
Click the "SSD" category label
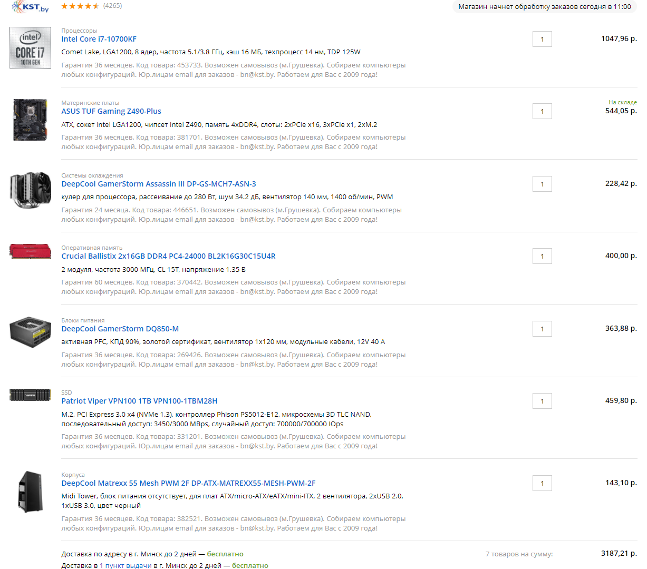click(x=66, y=393)
